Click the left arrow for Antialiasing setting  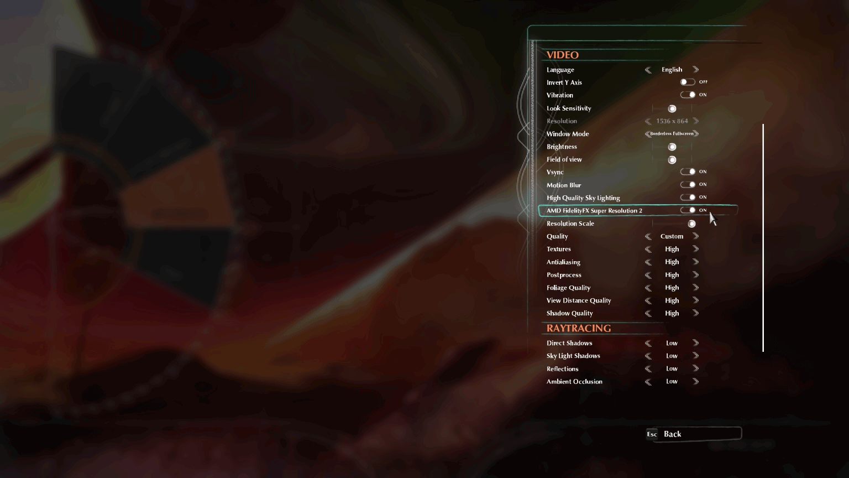coord(648,262)
